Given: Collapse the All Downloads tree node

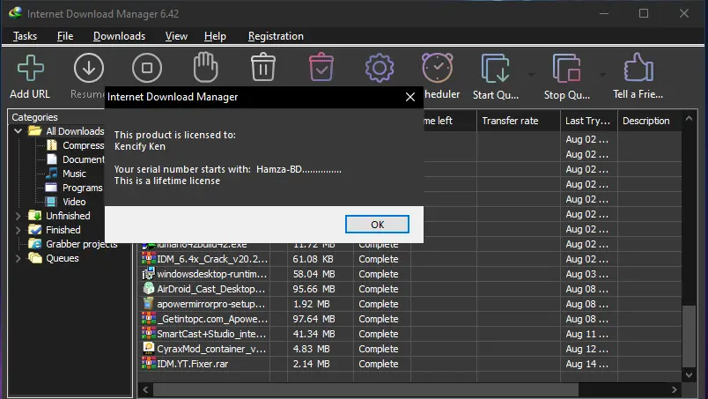Looking at the screenshot, I should point(18,131).
